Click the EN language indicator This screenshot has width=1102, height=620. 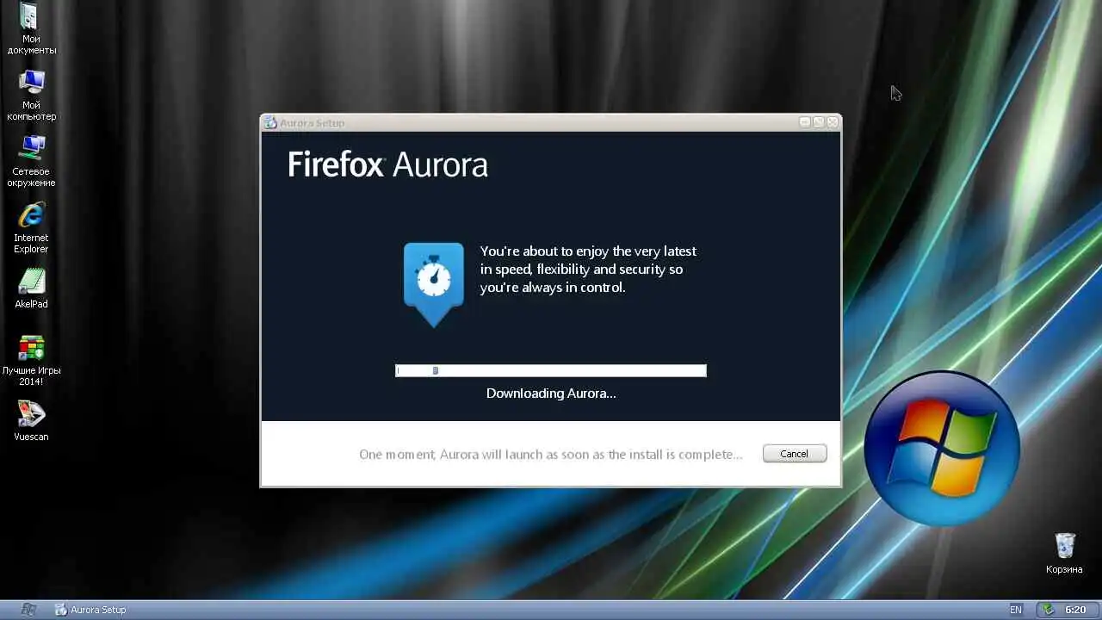tap(1016, 610)
